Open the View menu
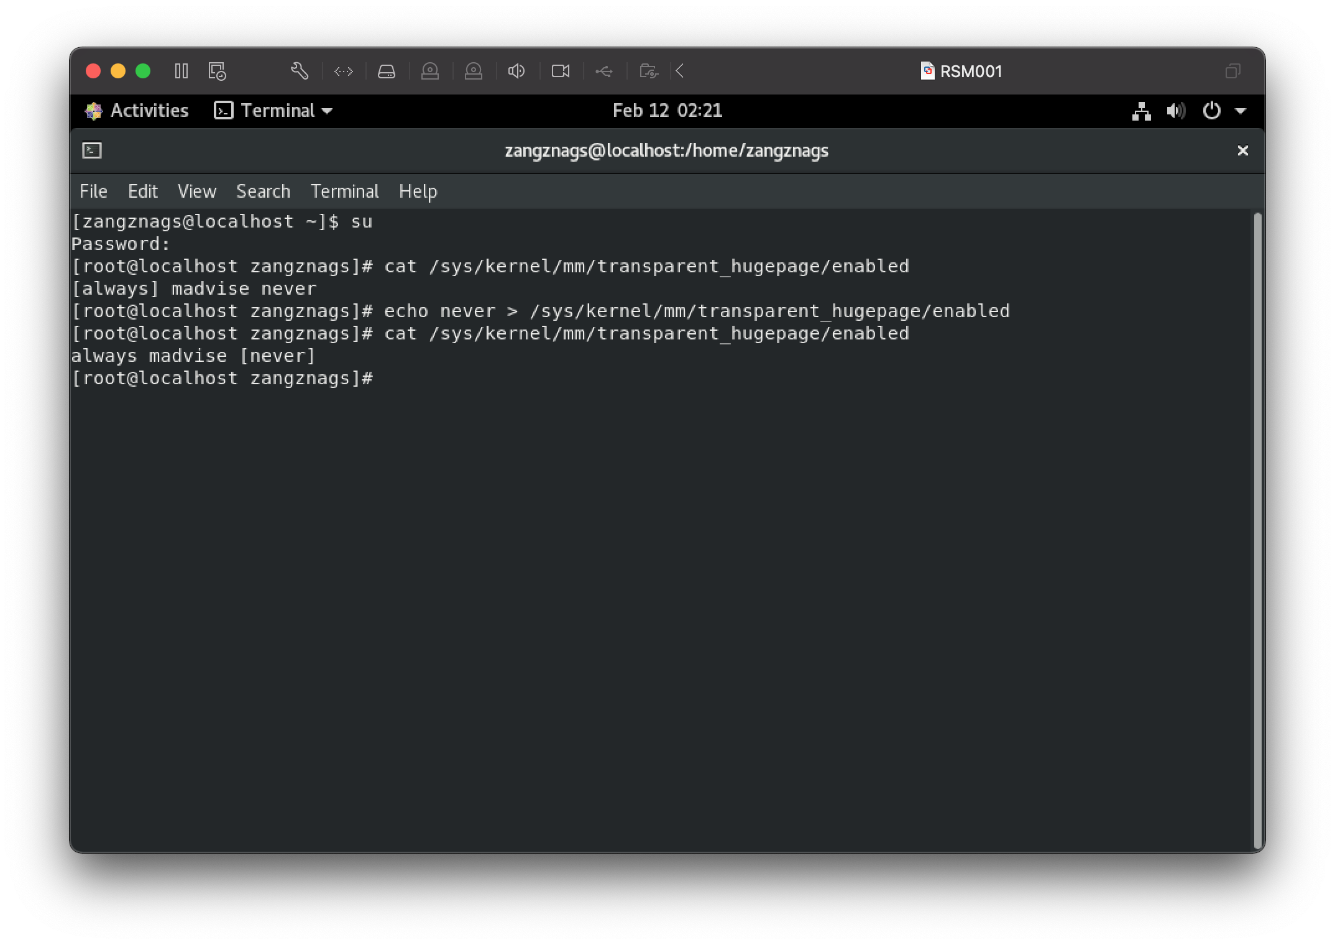This screenshot has height=945, width=1335. [196, 191]
